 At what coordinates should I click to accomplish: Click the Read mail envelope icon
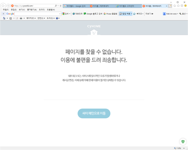tap(17, 18)
